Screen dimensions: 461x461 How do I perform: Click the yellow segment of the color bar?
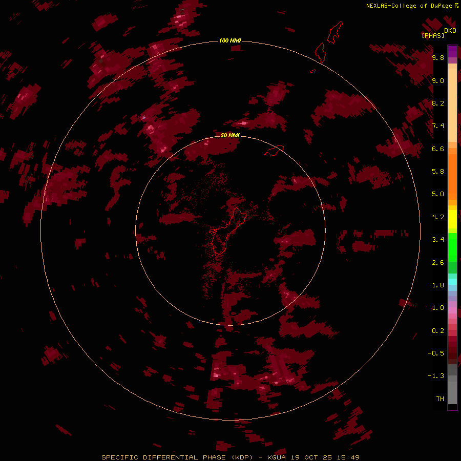[x=452, y=219]
